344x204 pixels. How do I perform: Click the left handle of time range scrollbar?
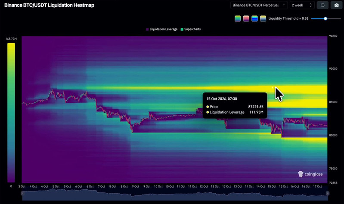(x=22, y=193)
